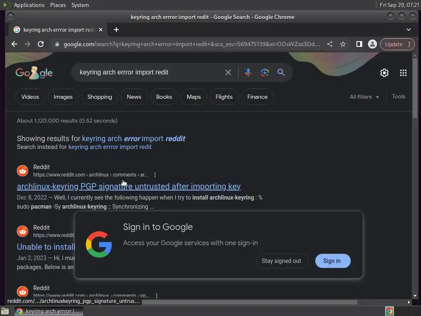This screenshot has width=421, height=316.
Task: Click Stay signed out
Action: click(x=281, y=261)
